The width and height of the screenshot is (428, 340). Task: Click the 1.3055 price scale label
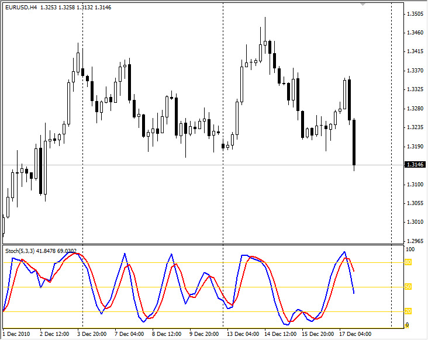[x=415, y=203]
